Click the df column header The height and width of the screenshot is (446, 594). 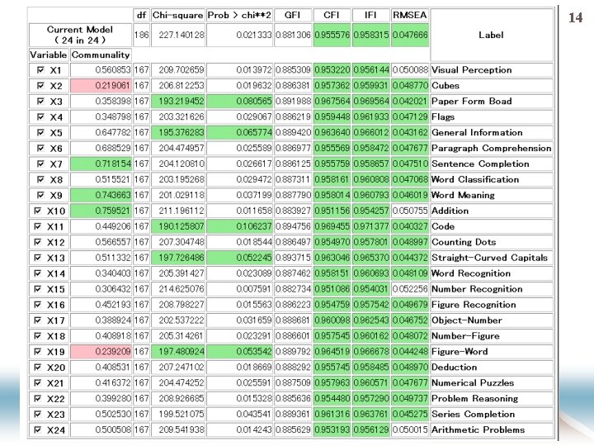pos(141,15)
